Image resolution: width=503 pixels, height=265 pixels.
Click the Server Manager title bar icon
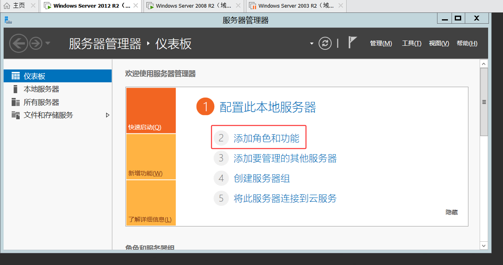[x=8, y=20]
